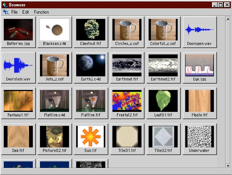Select the Blacksun.c4d thumbnail

click(54, 29)
